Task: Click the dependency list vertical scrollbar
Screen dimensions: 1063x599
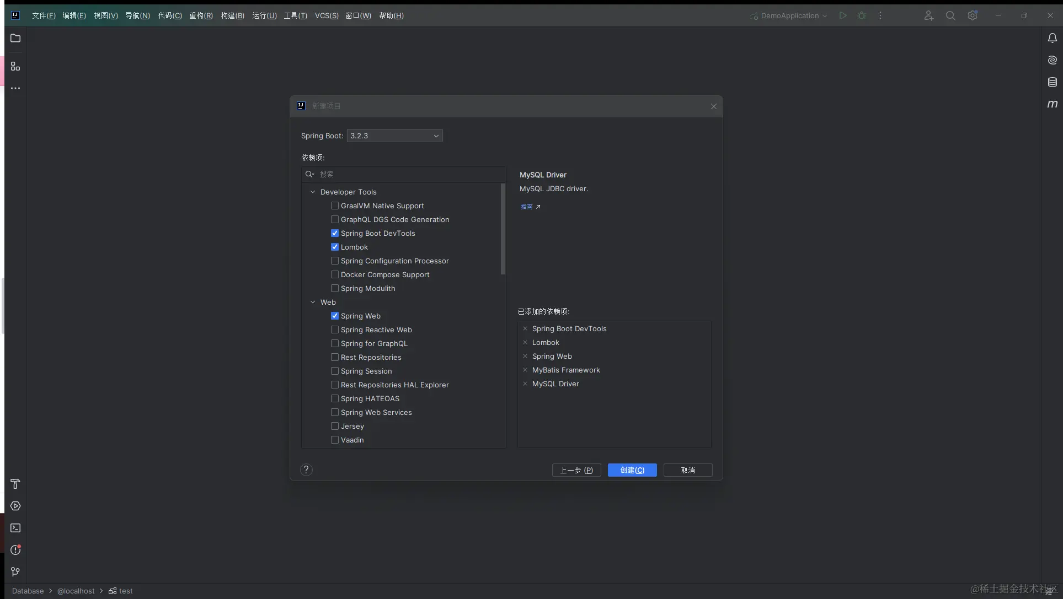Action: 503,229
